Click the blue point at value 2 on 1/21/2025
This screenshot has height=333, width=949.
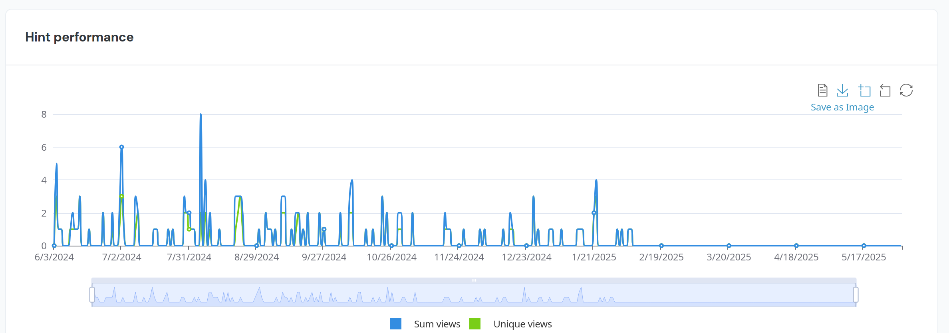click(x=594, y=213)
